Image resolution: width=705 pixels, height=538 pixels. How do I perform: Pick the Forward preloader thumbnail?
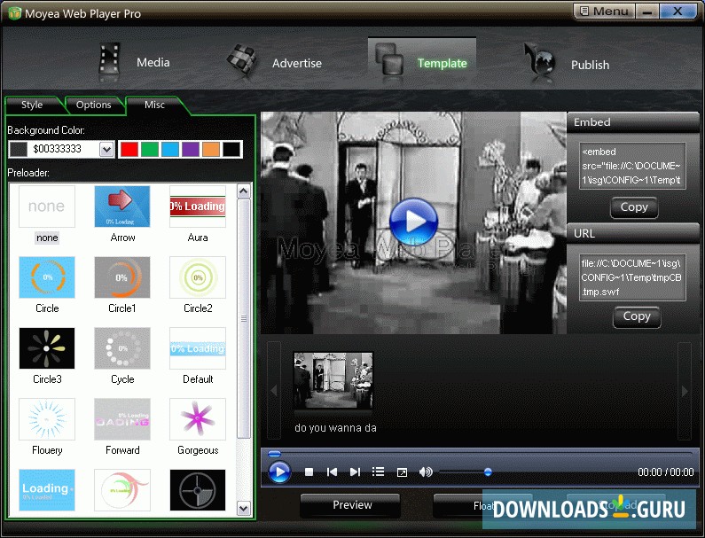[122, 419]
